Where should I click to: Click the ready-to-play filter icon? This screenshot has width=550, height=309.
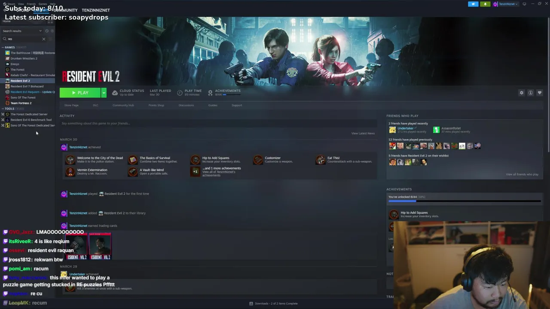[x=52, y=31]
